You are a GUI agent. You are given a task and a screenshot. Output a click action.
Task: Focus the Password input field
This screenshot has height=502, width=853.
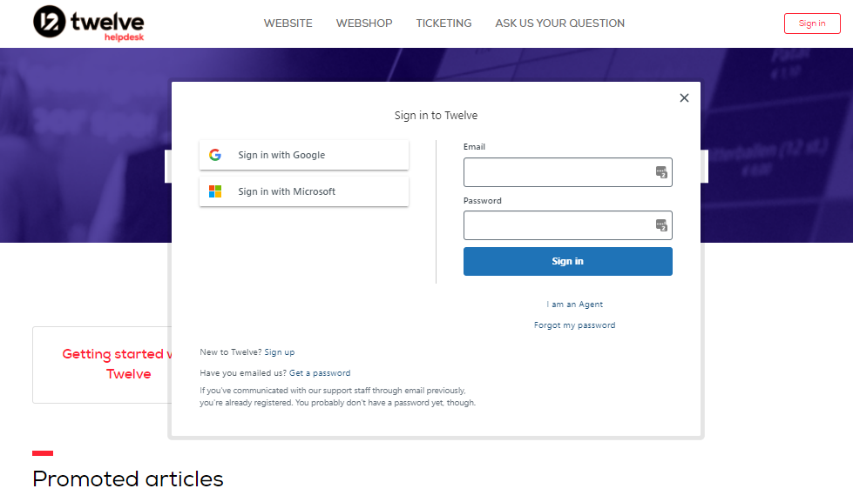point(567,225)
